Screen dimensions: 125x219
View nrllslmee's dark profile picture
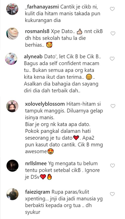pos(12,166)
